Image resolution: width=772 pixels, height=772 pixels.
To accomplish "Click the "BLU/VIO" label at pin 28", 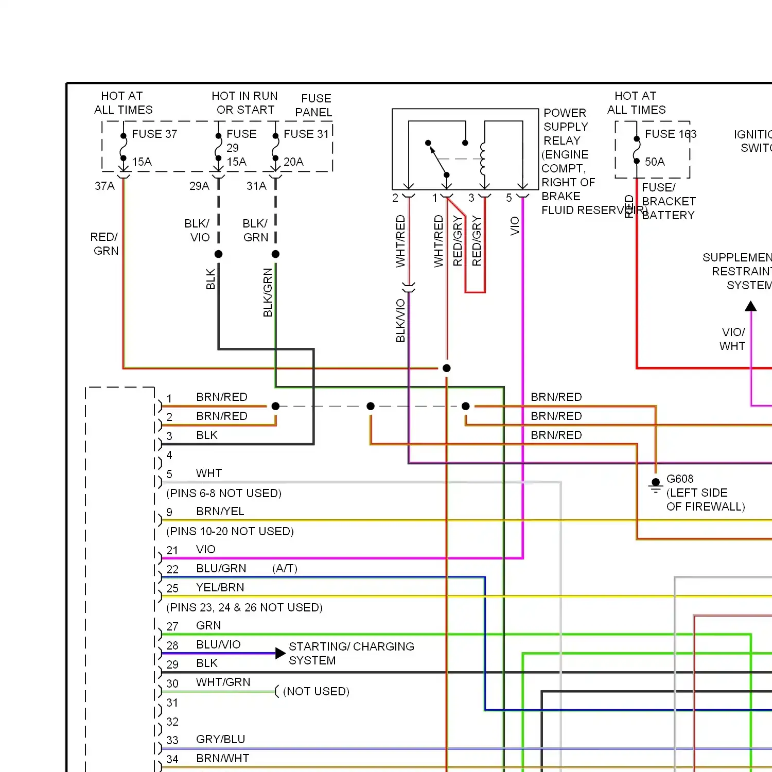I will [x=218, y=645].
